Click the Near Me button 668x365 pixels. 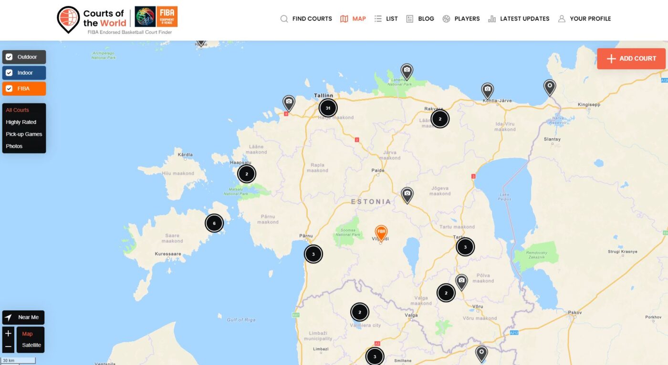23,317
